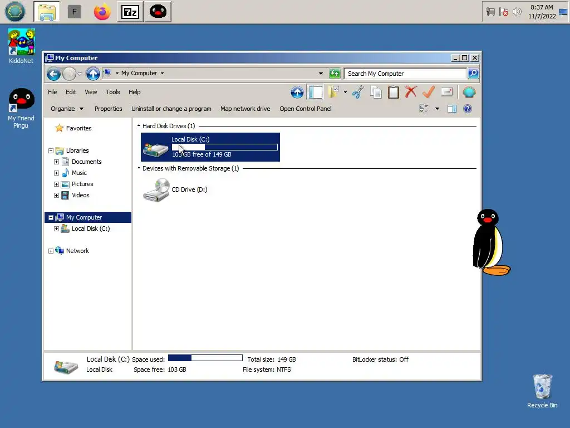Open the recent pages dropdown arrow
This screenshot has height=428, width=570.
80,74
